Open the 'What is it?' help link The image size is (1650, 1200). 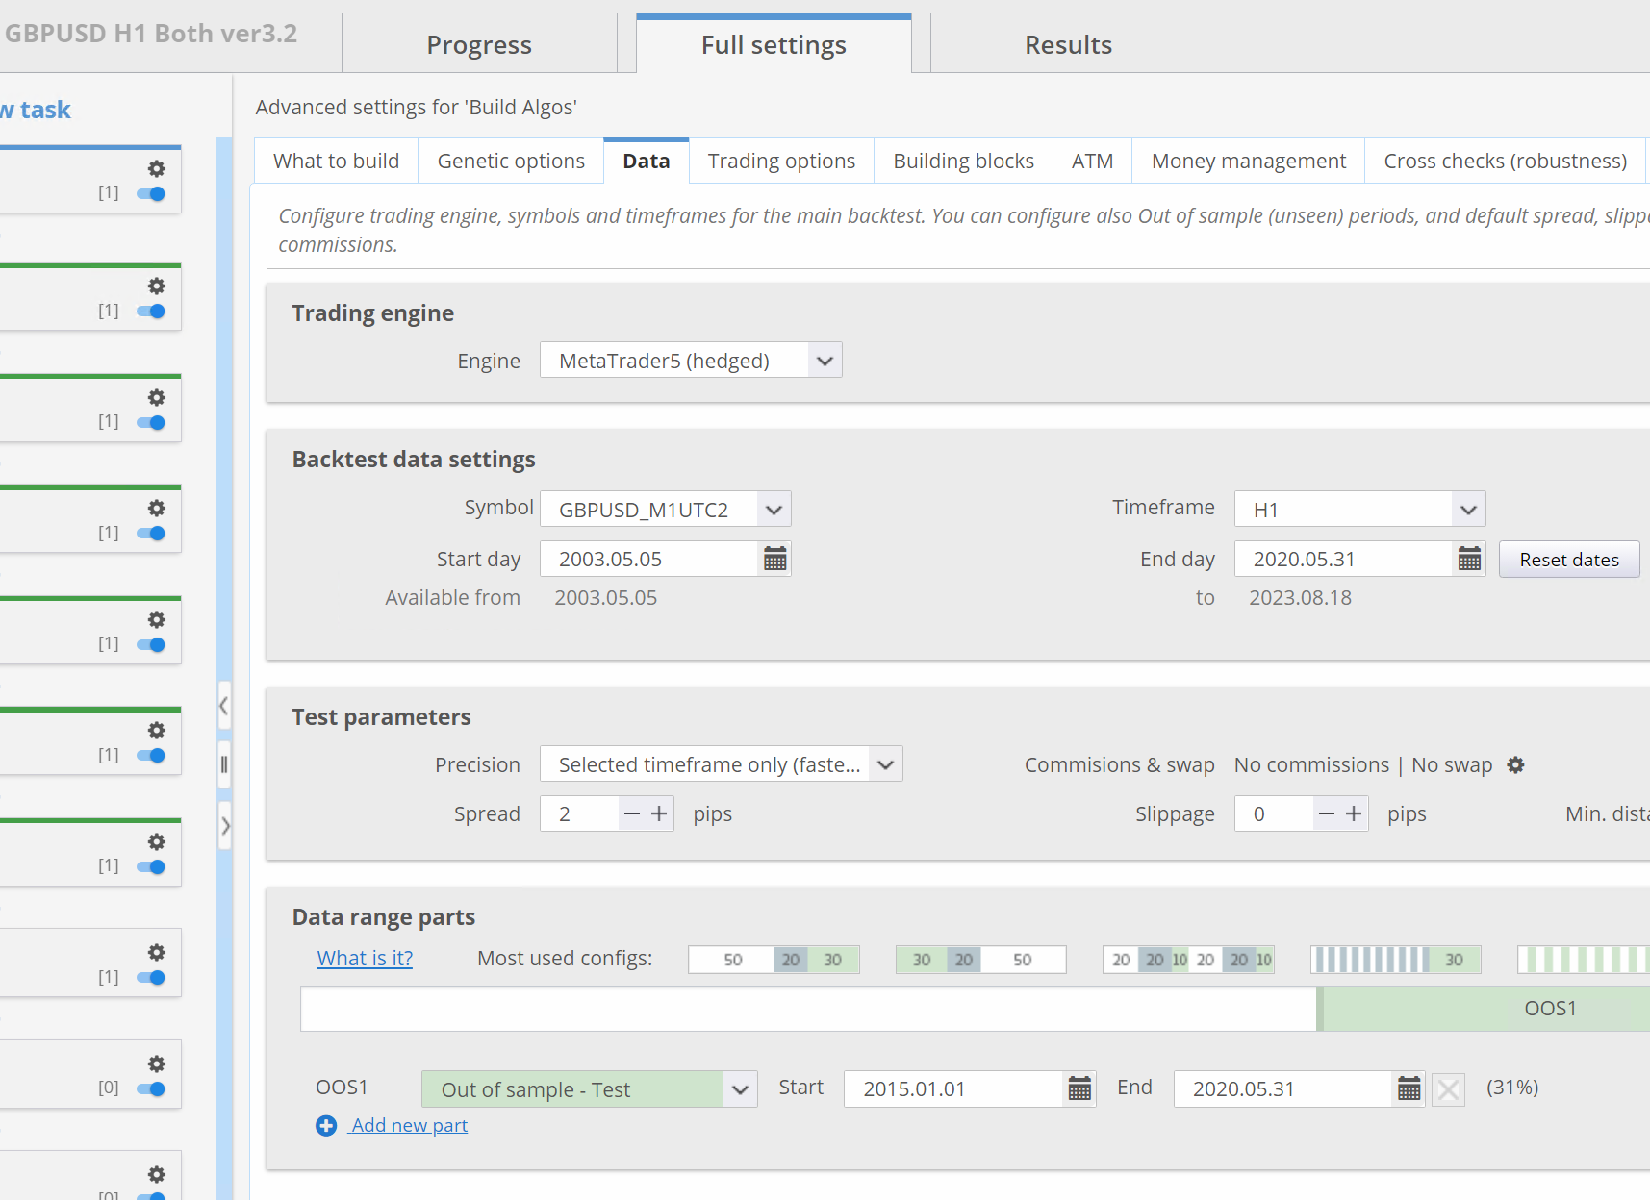pos(365,959)
